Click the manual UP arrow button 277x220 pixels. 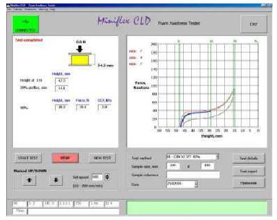[x=29, y=180]
